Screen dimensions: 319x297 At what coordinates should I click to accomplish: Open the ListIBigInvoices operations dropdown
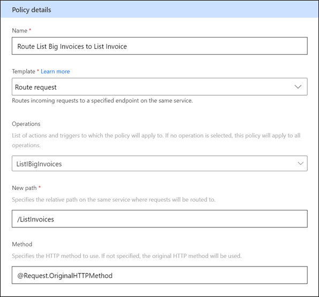159,163
